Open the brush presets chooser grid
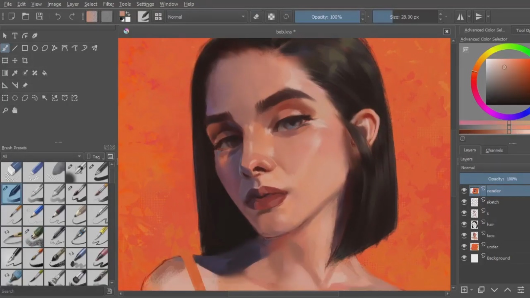530x298 pixels. pos(158,17)
